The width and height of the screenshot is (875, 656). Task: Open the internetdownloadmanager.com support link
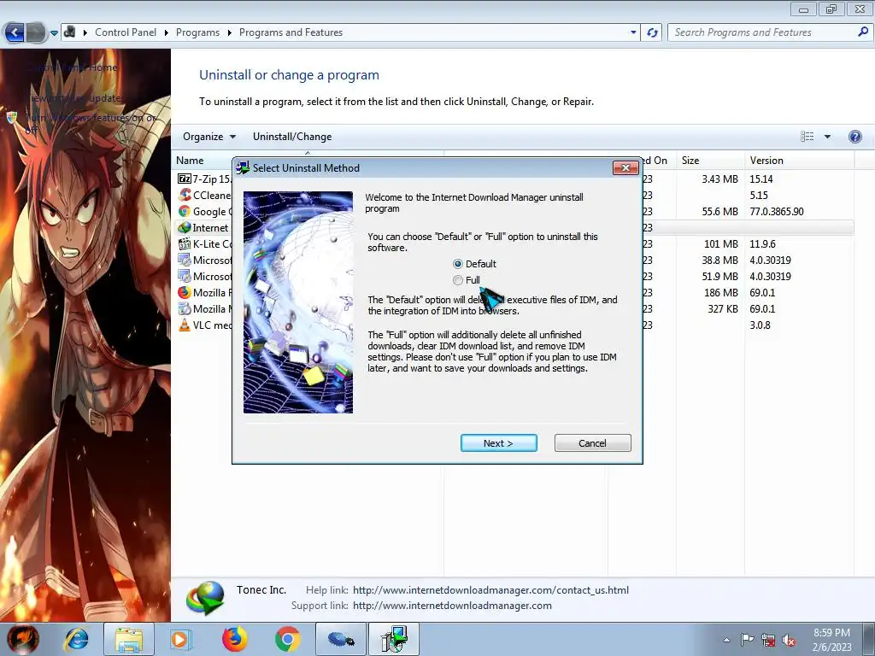(452, 606)
